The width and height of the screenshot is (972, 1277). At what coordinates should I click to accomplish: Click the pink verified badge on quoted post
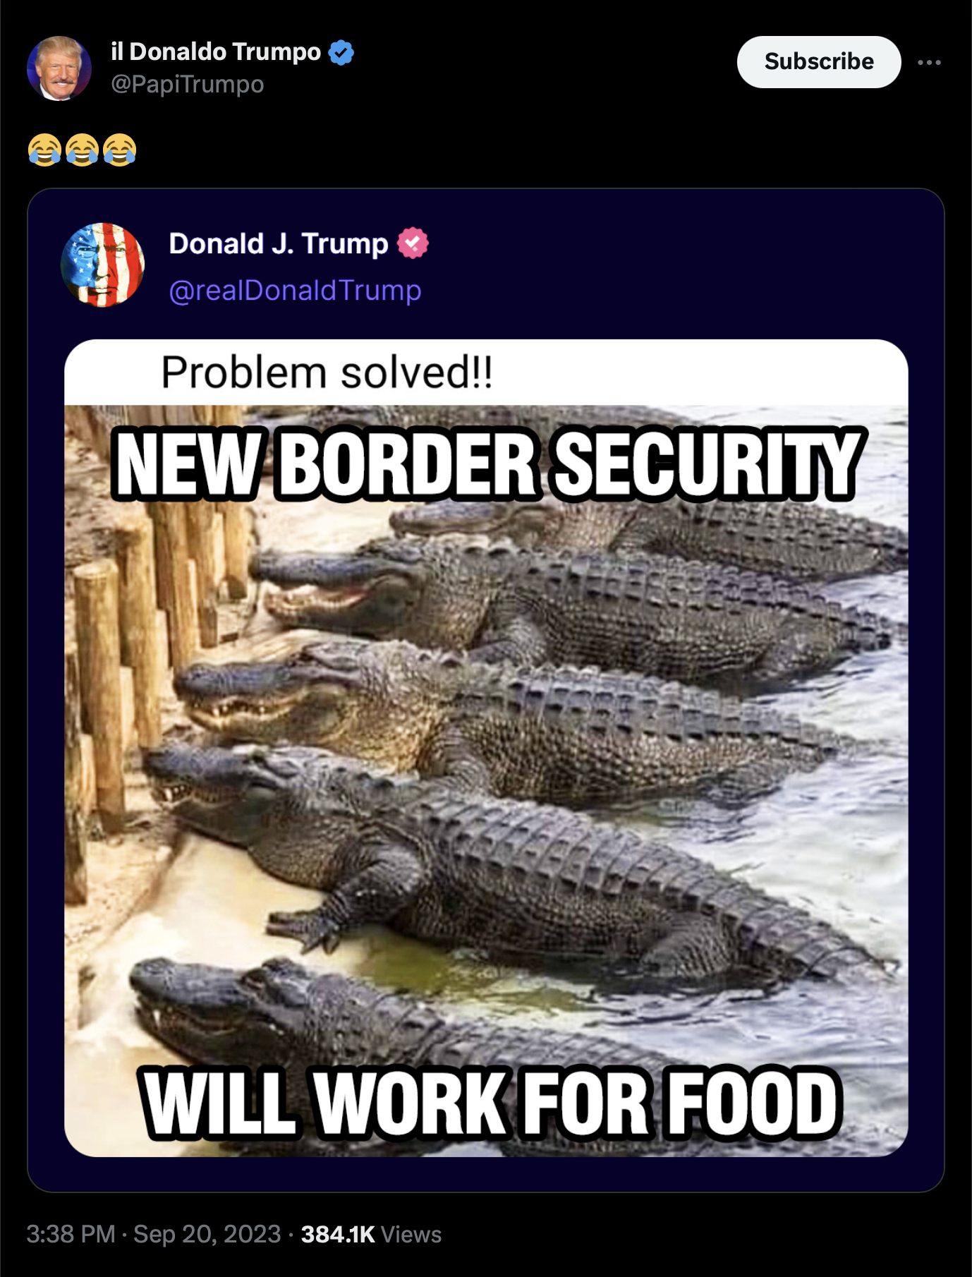[x=413, y=243]
